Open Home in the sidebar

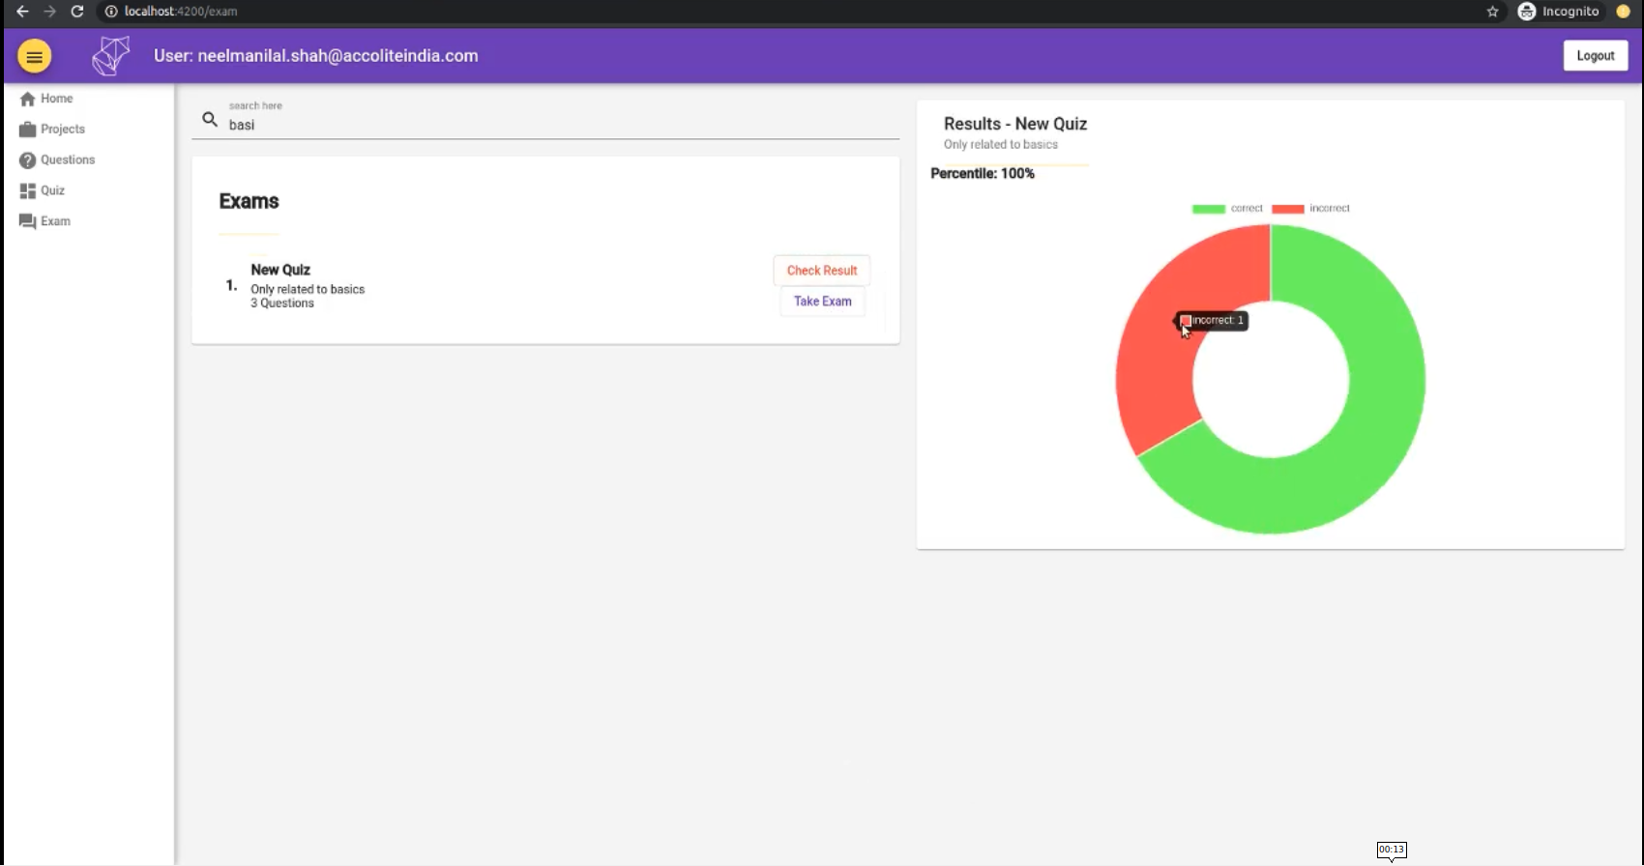coord(56,99)
